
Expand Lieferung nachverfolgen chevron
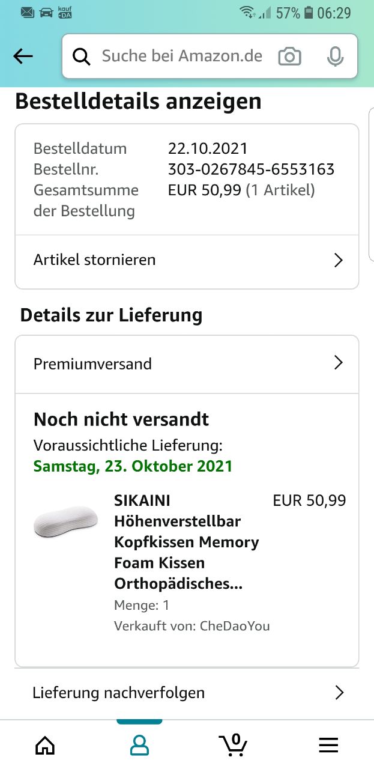pyautogui.click(x=339, y=693)
